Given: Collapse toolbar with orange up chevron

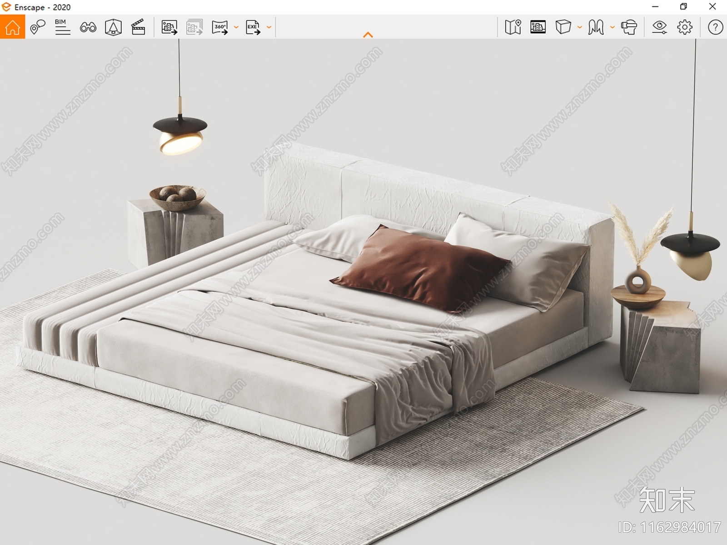Looking at the screenshot, I should [368, 35].
